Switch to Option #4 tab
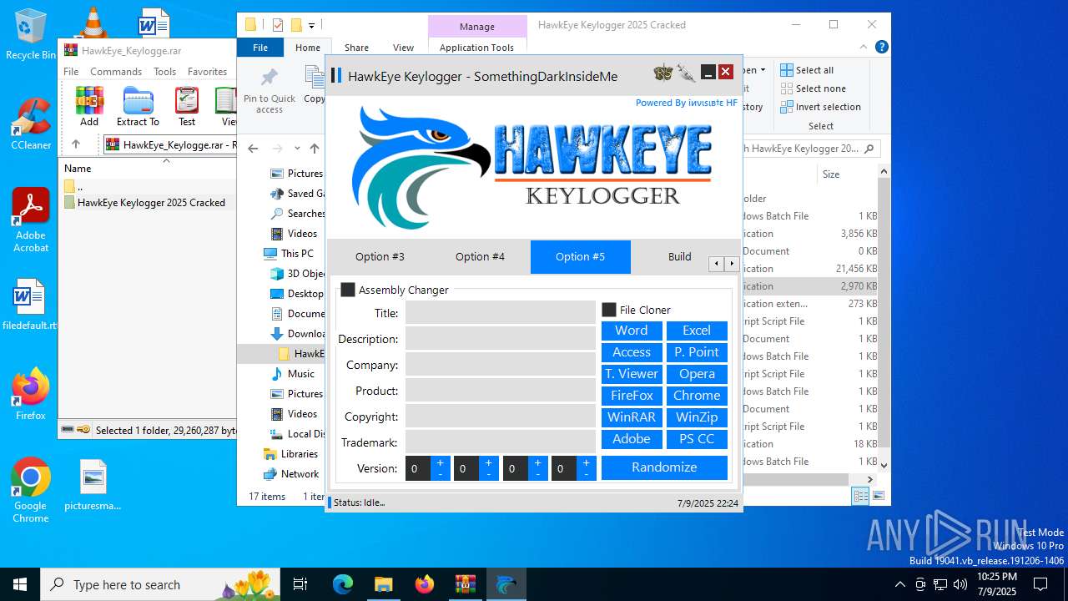 coord(480,257)
